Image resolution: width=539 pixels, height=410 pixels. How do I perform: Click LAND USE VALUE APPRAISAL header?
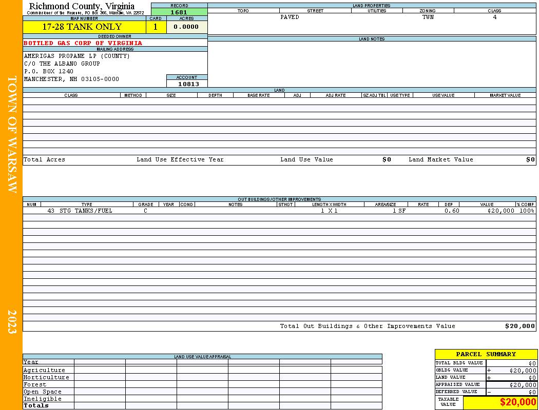[x=202, y=357]
